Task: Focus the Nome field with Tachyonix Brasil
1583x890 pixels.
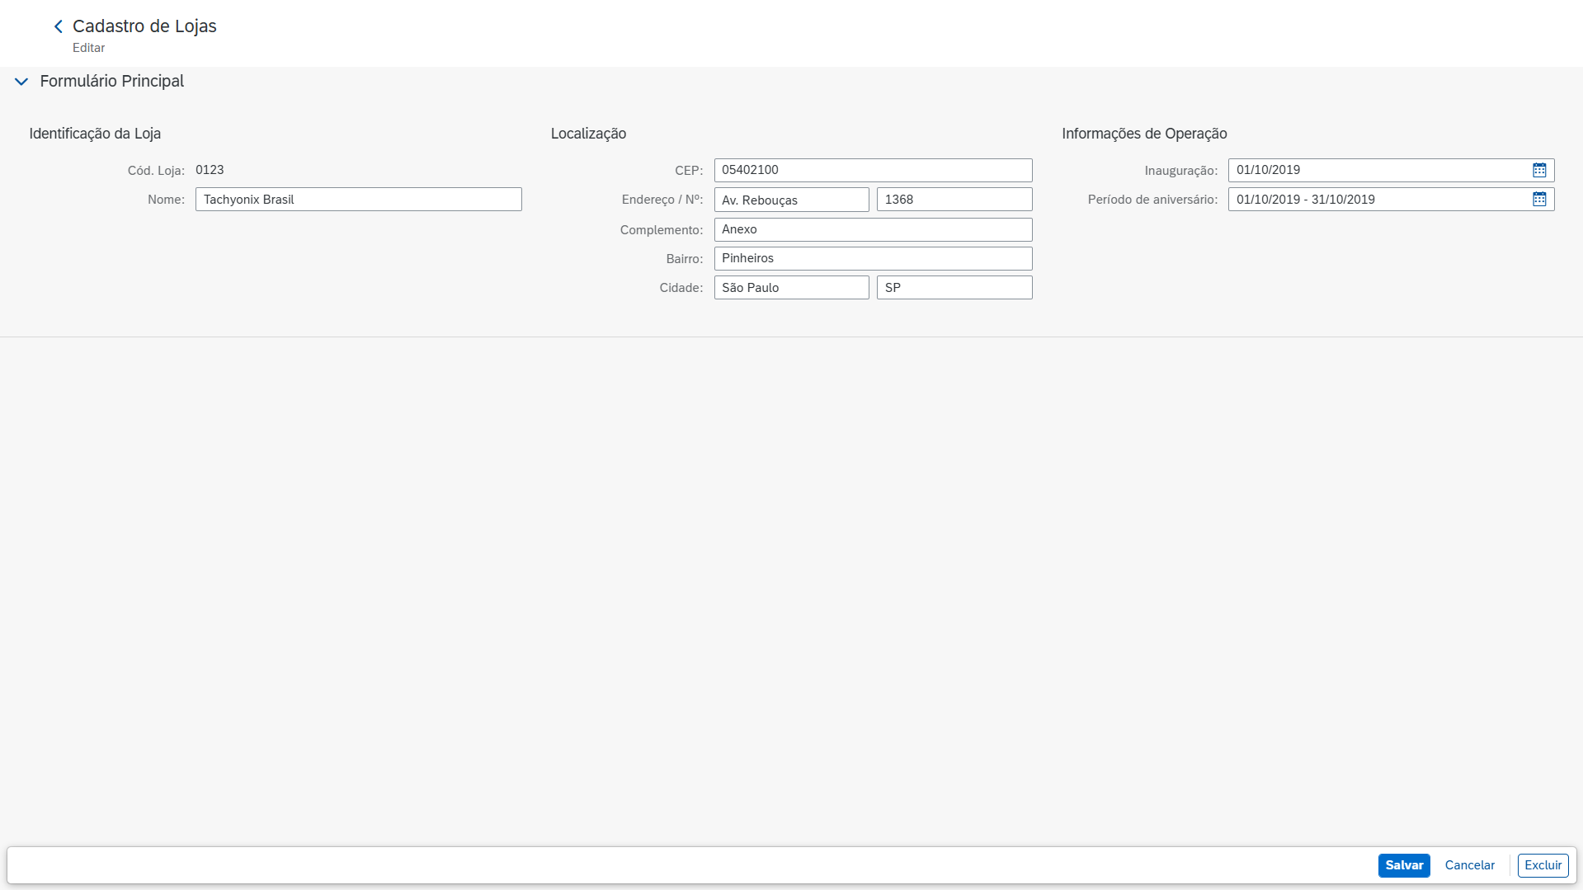Action: click(x=358, y=200)
